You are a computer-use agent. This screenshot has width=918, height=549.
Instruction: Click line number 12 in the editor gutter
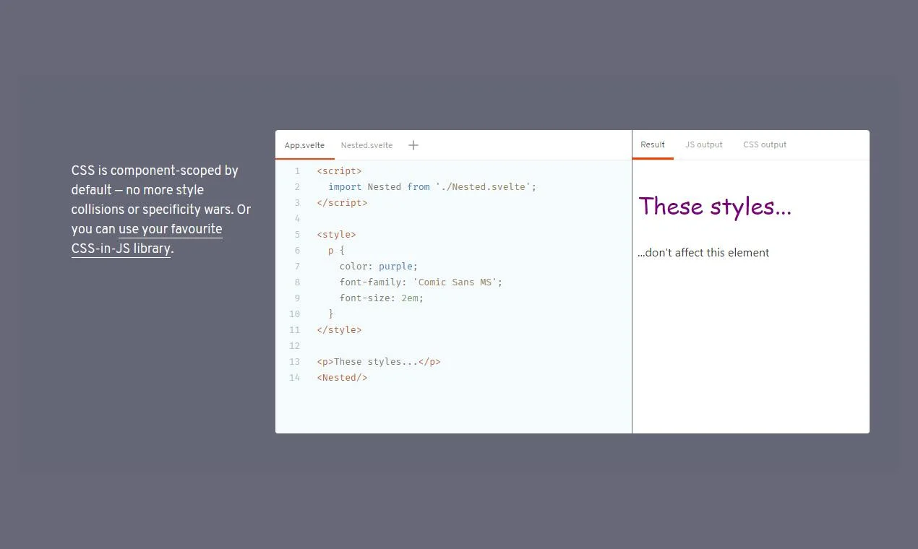tap(294, 346)
